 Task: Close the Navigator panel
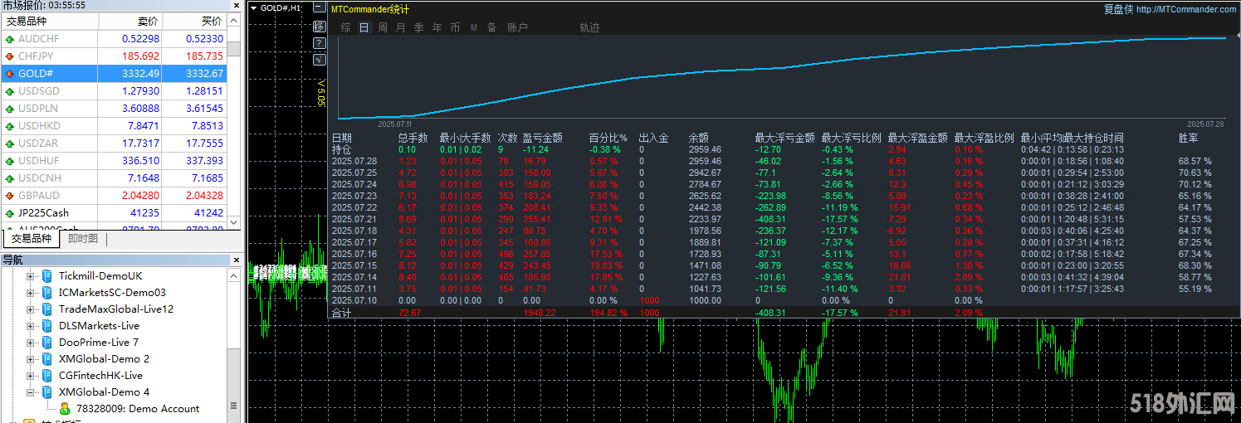coord(234,260)
